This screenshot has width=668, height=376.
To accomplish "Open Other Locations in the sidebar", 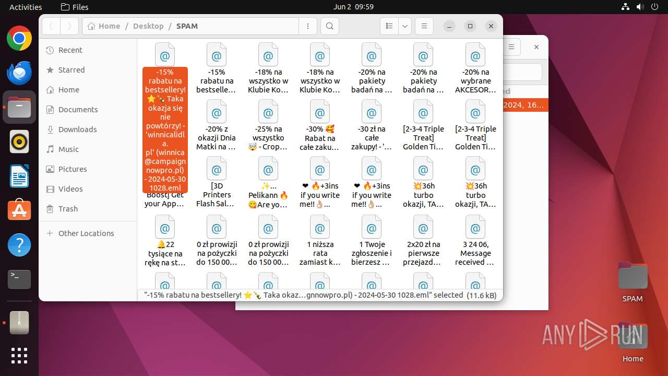I will pos(88,233).
